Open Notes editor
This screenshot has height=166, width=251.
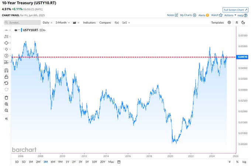[x=172, y=15]
